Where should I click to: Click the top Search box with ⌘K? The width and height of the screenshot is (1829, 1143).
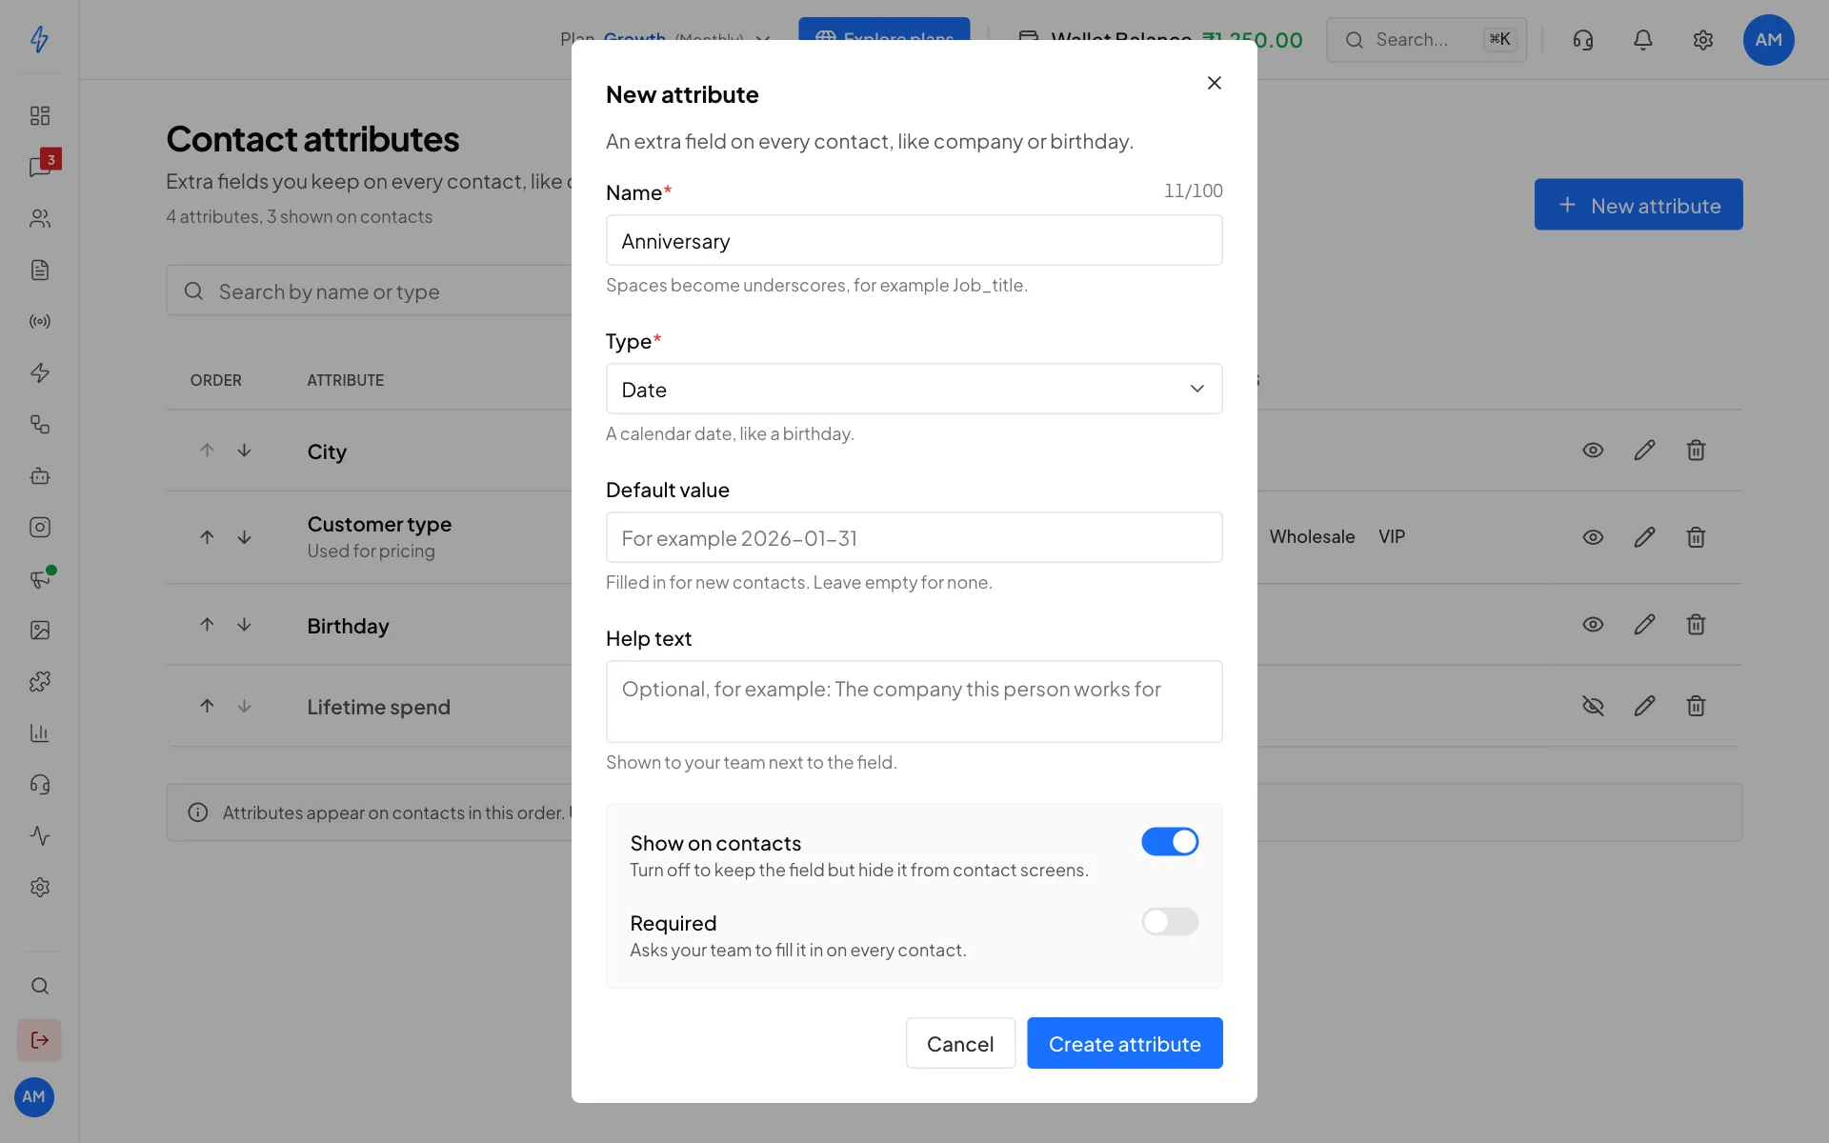click(1426, 40)
